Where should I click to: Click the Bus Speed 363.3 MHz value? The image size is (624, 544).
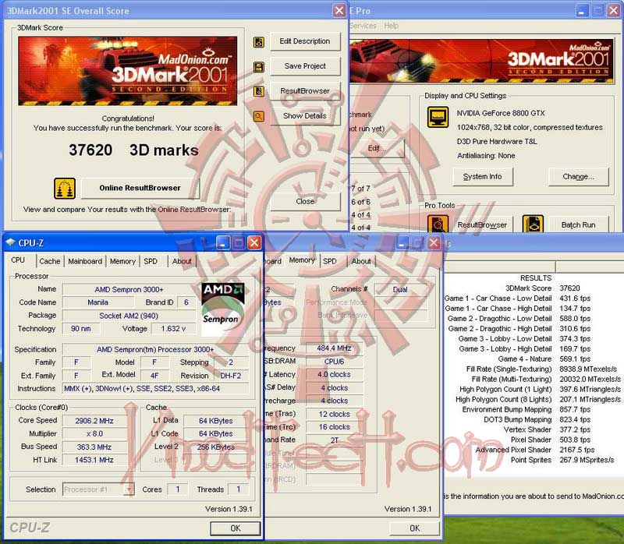point(94,447)
